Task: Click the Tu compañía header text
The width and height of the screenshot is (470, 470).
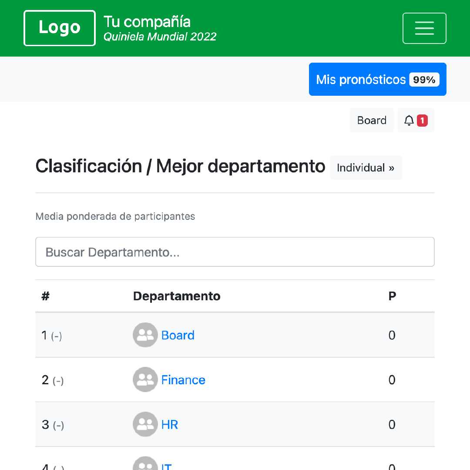Action: tap(147, 21)
